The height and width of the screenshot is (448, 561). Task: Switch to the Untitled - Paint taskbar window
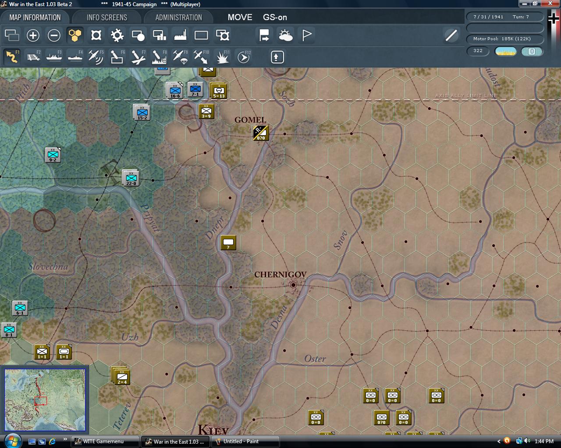pyautogui.click(x=244, y=441)
